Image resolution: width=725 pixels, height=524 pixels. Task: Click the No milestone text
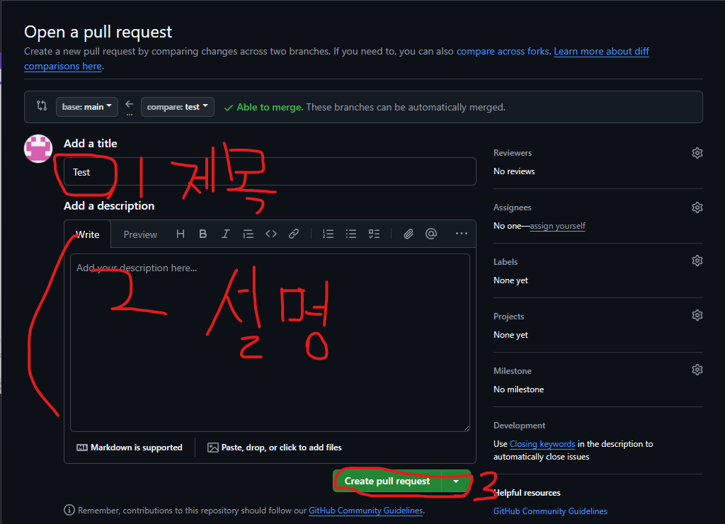[518, 389]
